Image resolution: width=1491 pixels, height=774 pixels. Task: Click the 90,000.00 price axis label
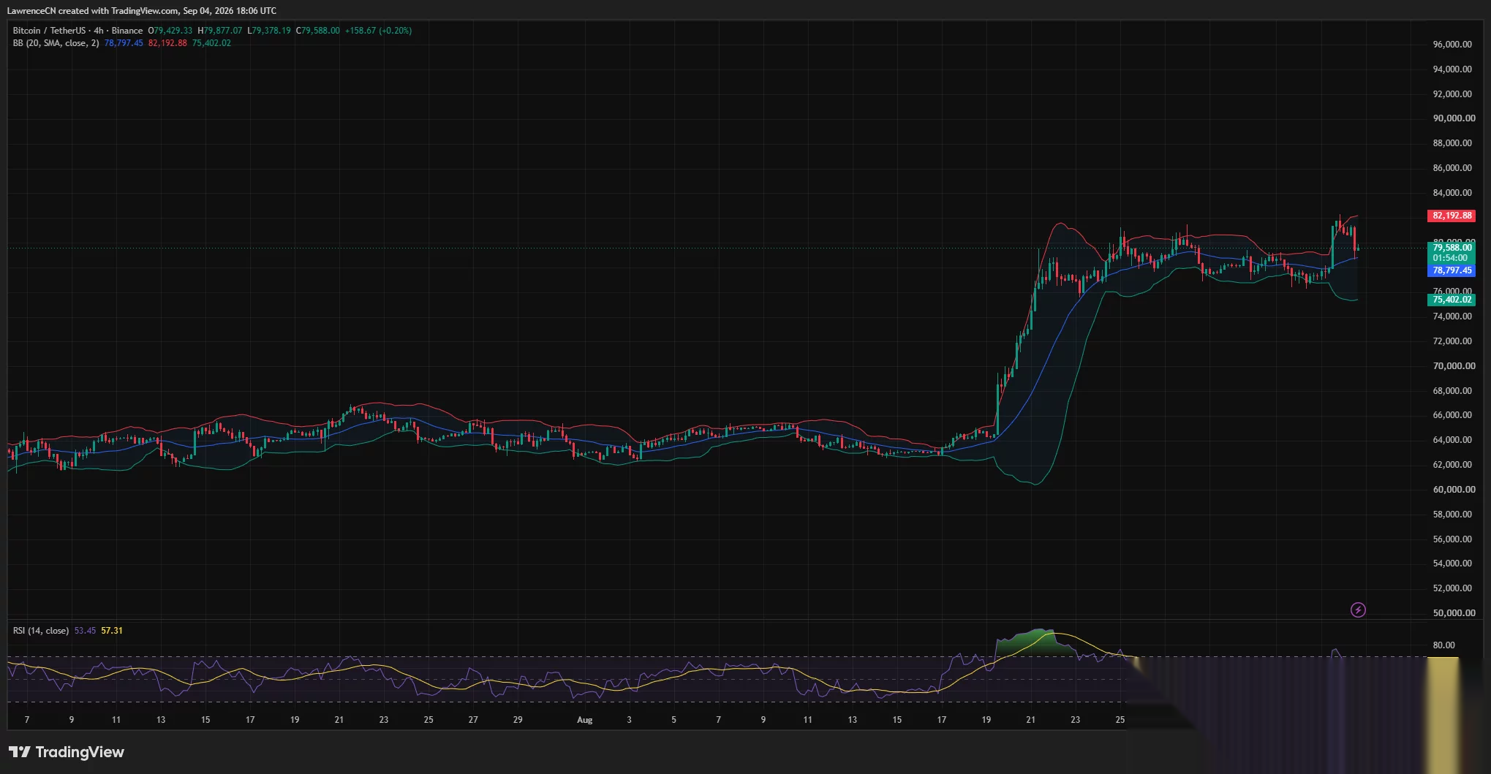(1454, 118)
